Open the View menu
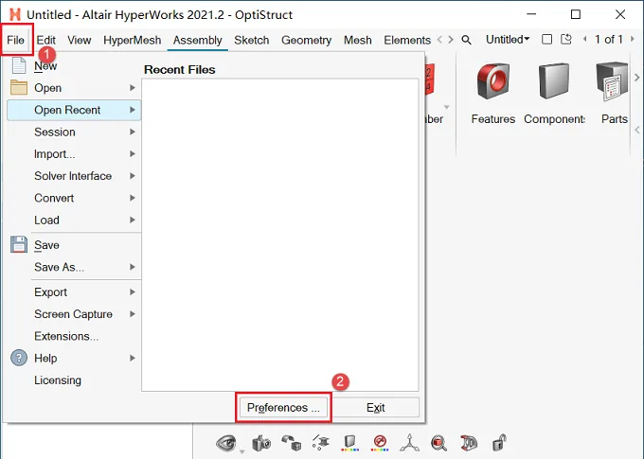Viewport: 644px width, 459px height. (80, 40)
